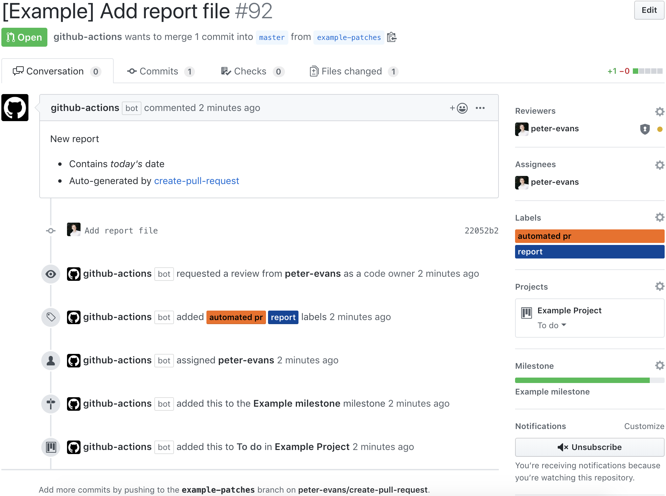This screenshot has width=666, height=496.
Task: Toggle the automated pr label
Action: tap(589, 236)
